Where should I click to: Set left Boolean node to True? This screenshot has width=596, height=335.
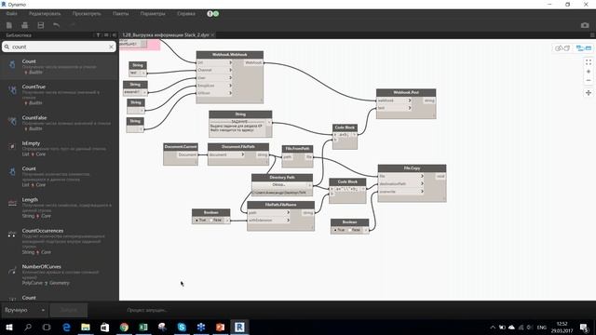click(200, 220)
